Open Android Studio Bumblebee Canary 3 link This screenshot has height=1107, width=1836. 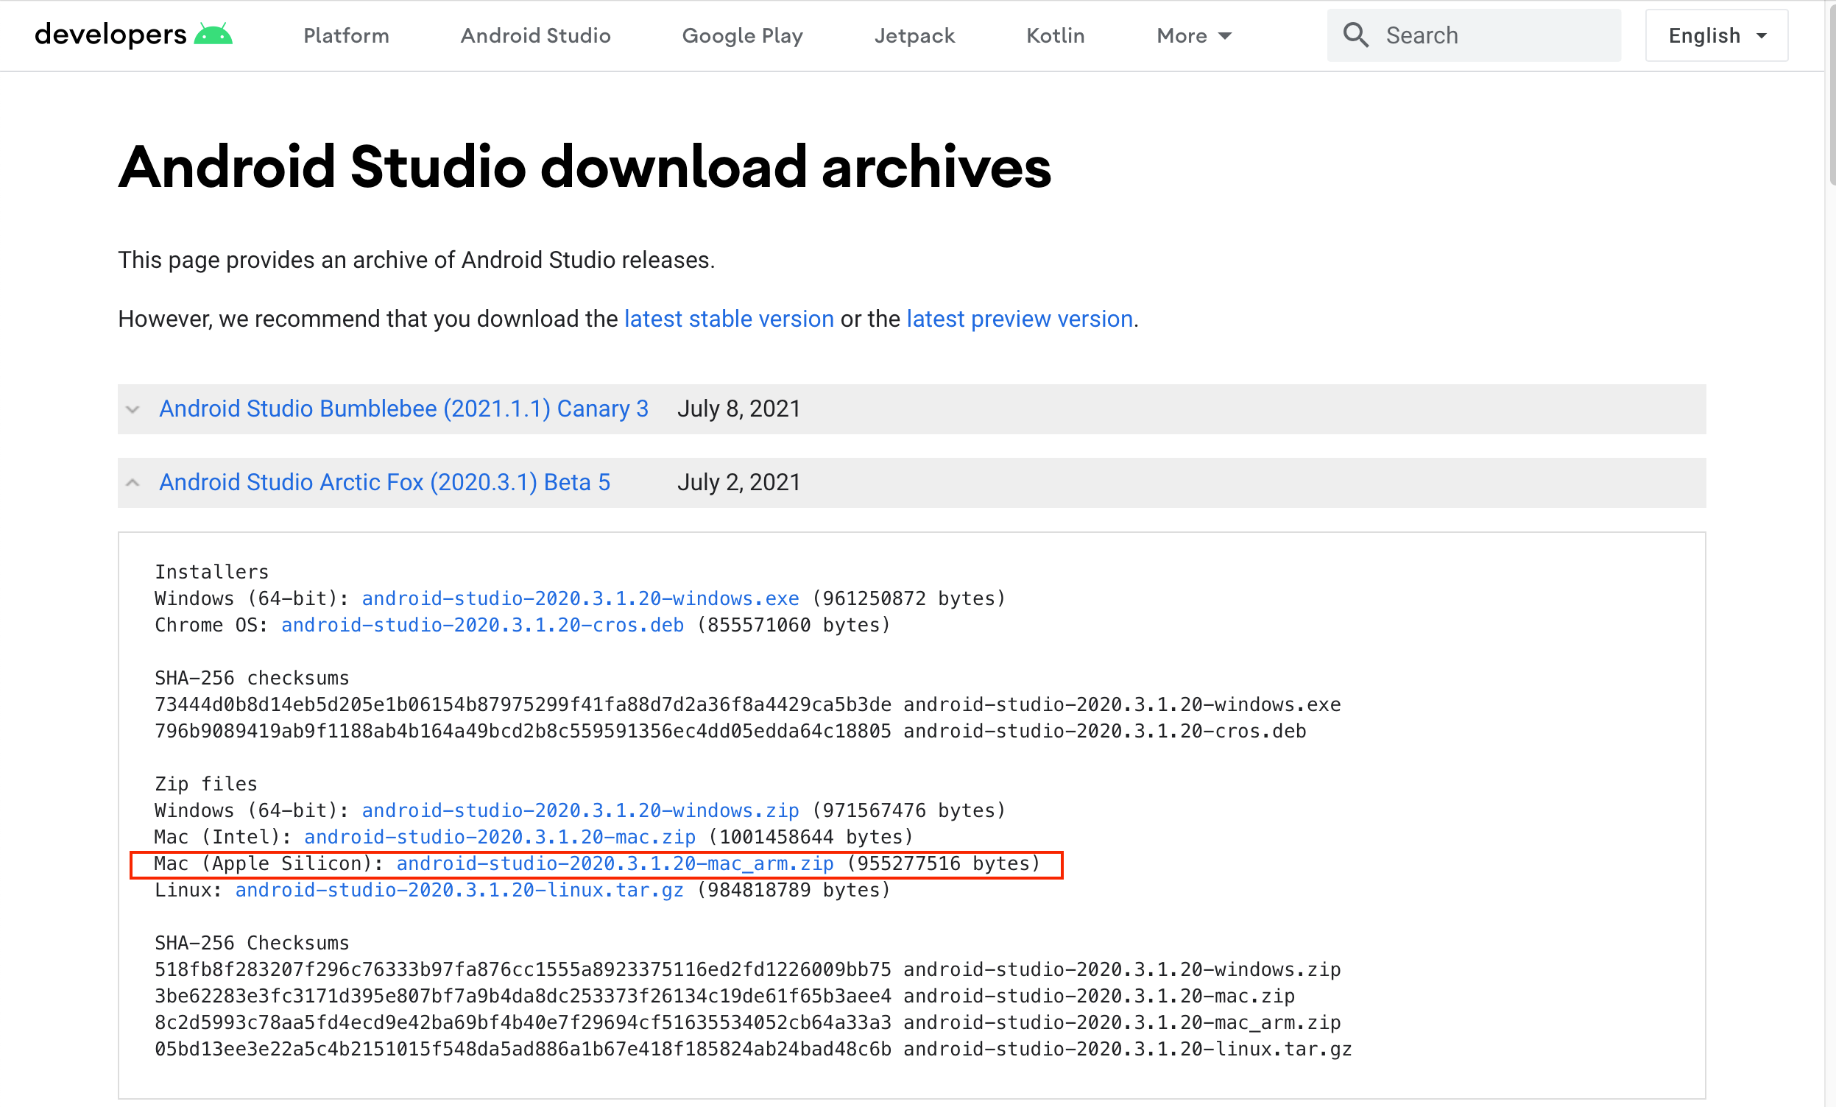tap(404, 409)
